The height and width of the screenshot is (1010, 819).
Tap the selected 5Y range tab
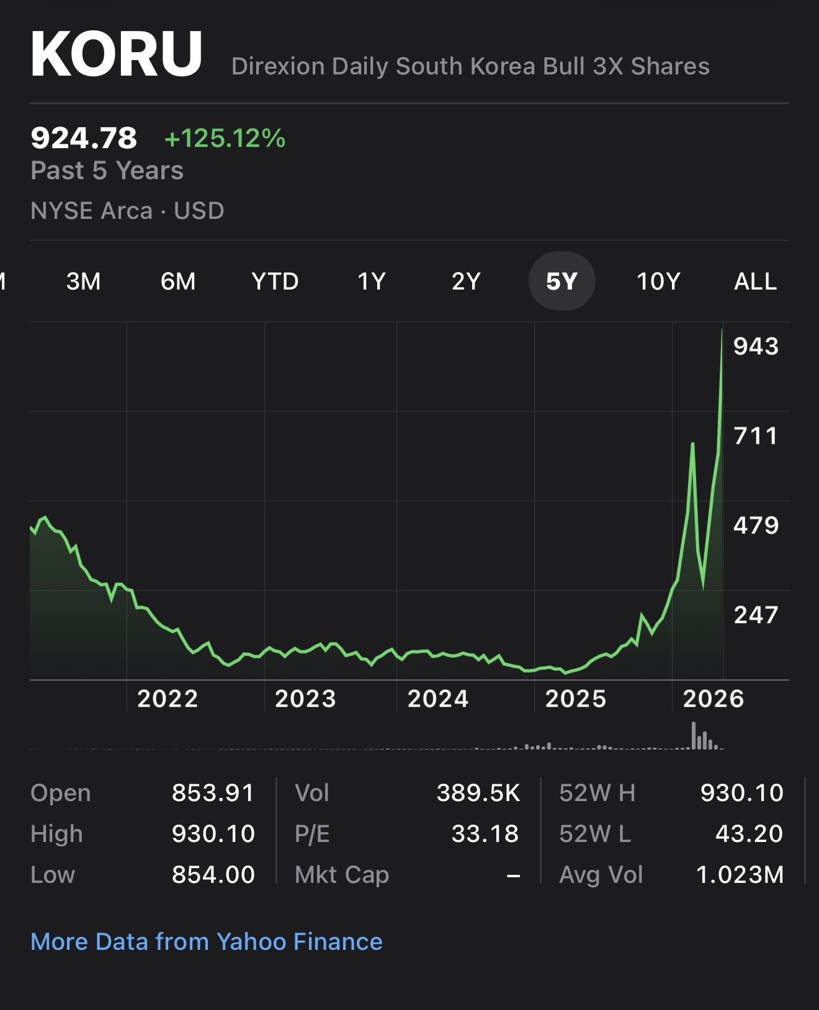pos(562,281)
